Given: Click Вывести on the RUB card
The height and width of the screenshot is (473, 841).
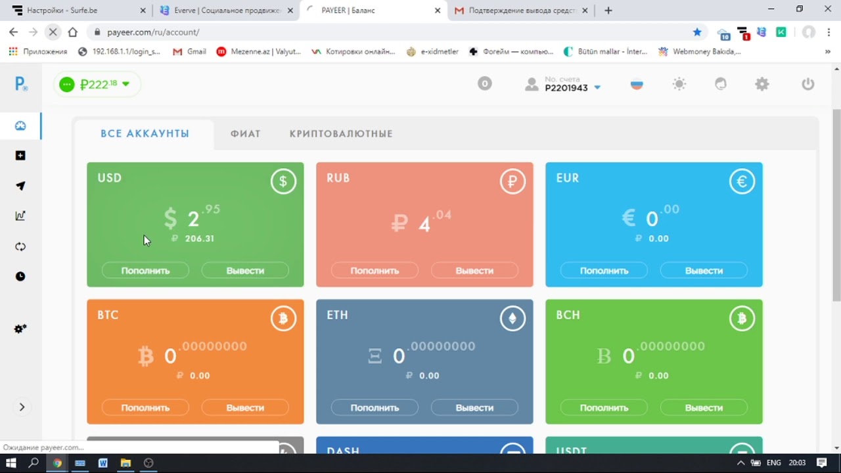Looking at the screenshot, I should [x=474, y=271].
